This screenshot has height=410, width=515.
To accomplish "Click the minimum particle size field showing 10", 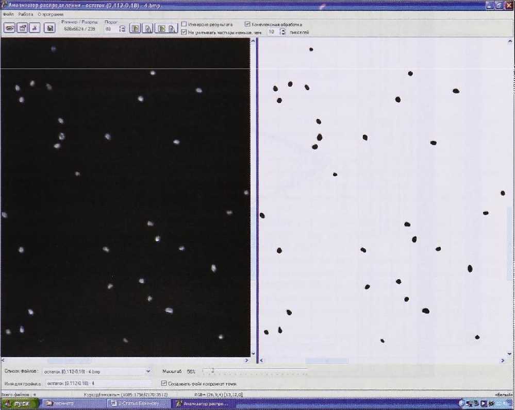I will click(272, 32).
